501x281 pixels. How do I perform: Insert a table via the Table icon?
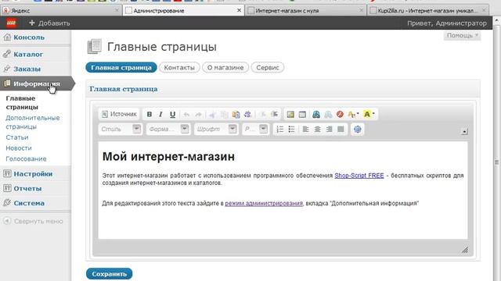pos(302,115)
